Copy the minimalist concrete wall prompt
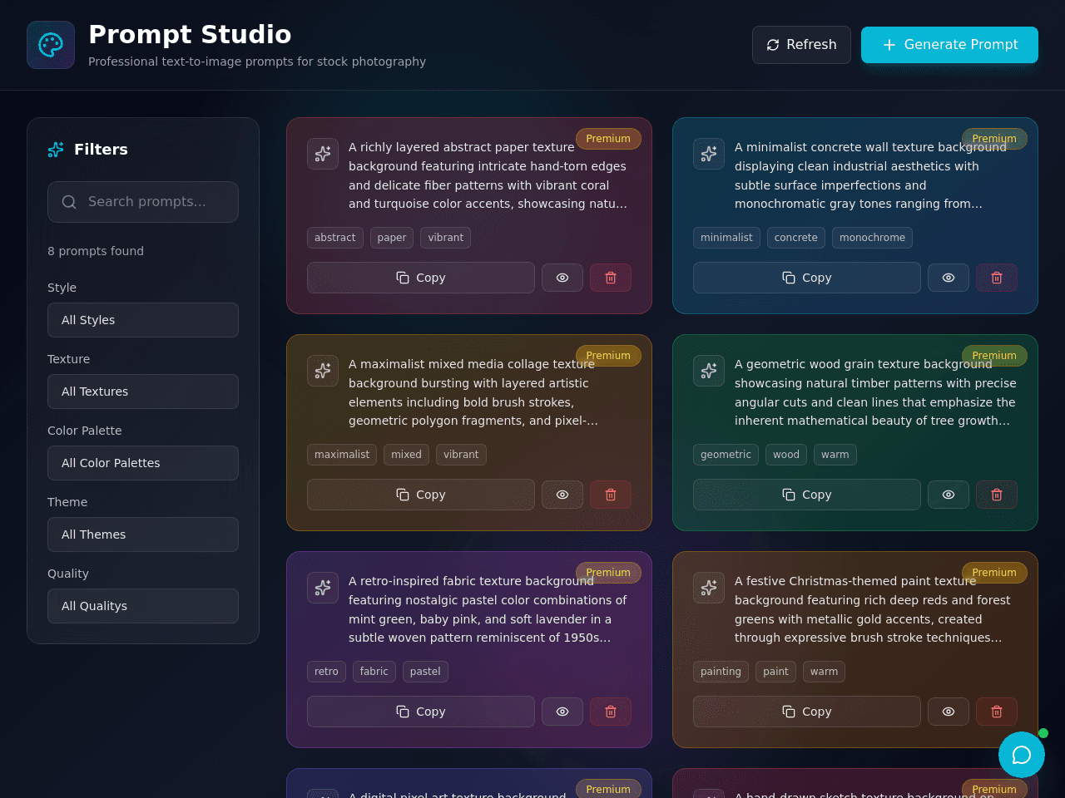The height and width of the screenshot is (798, 1065). (807, 278)
